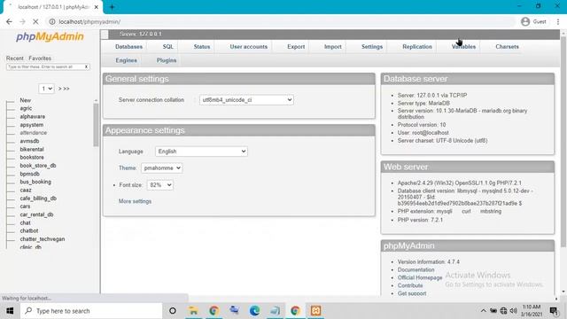Open the chatter_techvegan database
Screen dimensions: 567x319
pos(43,239)
